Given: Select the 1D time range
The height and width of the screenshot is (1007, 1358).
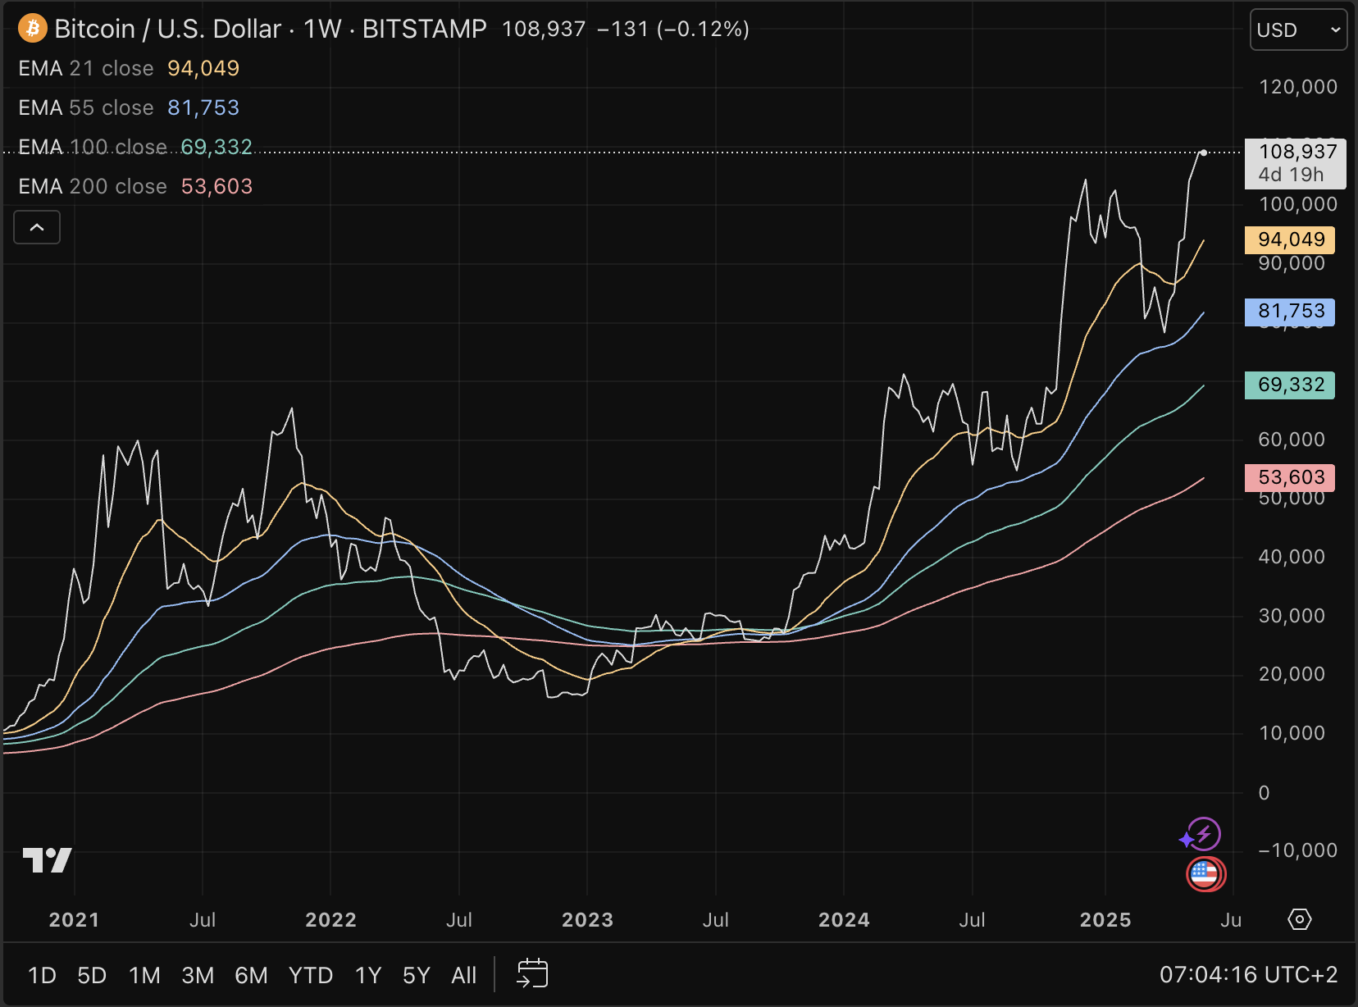Looking at the screenshot, I should tap(42, 975).
